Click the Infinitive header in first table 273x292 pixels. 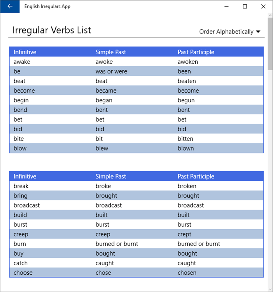(x=25, y=52)
